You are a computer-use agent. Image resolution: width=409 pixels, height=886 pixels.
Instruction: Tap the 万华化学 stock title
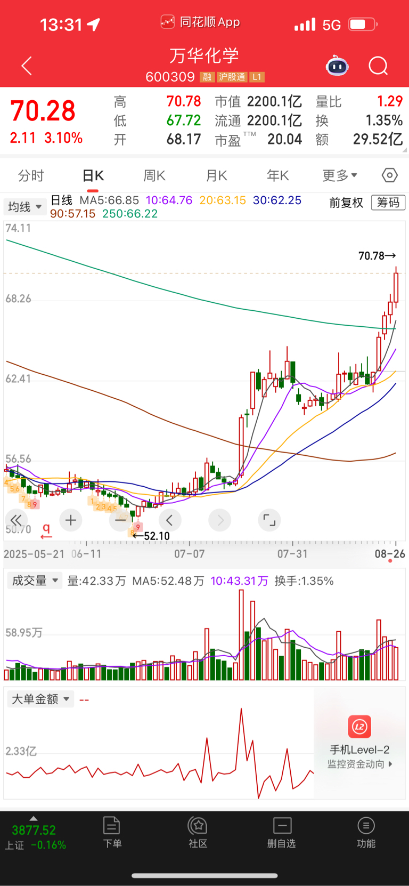point(204,55)
